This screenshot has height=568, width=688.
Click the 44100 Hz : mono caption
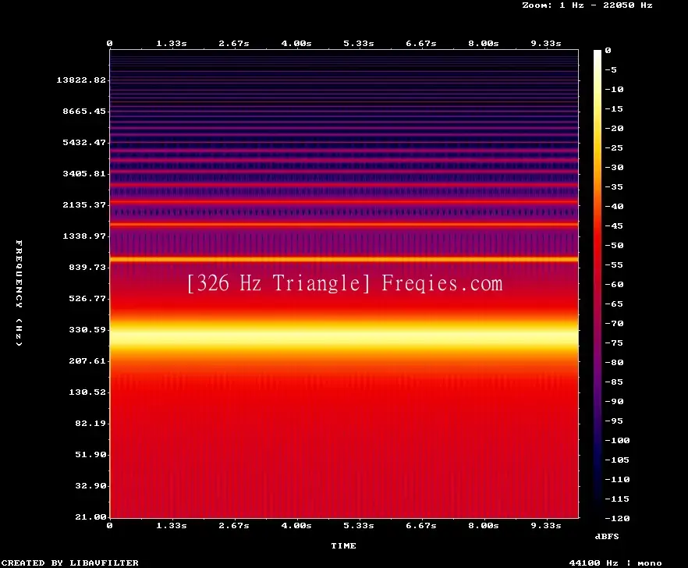pos(615,563)
